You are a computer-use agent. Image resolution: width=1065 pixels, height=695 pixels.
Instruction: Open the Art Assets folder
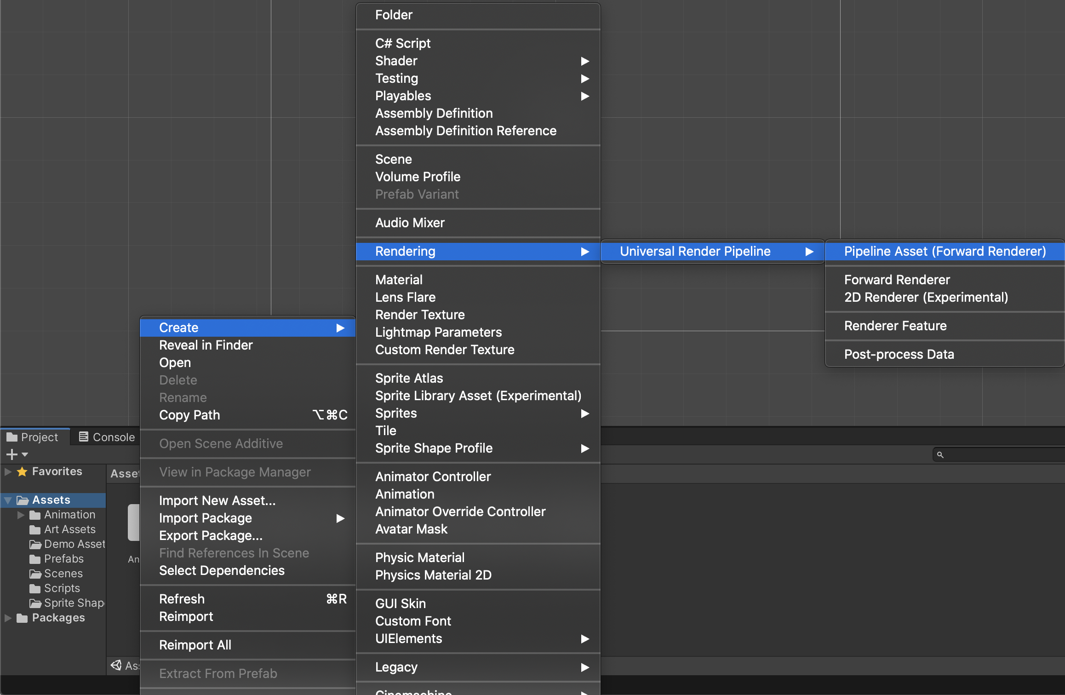69,529
